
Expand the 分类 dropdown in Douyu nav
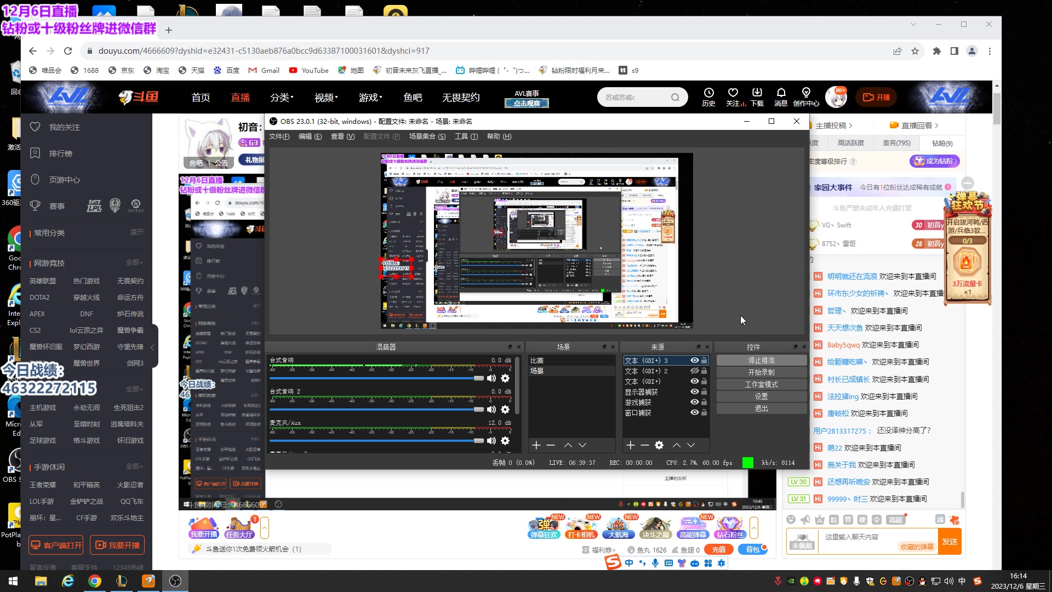282,98
